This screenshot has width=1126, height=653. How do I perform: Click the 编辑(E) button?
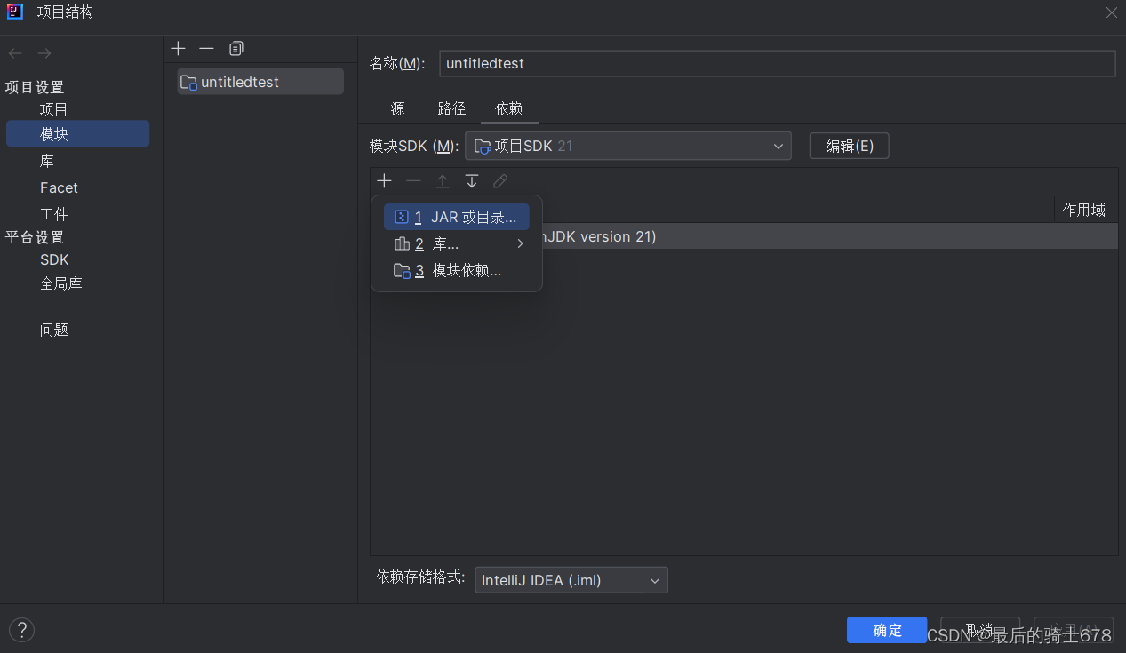[849, 145]
